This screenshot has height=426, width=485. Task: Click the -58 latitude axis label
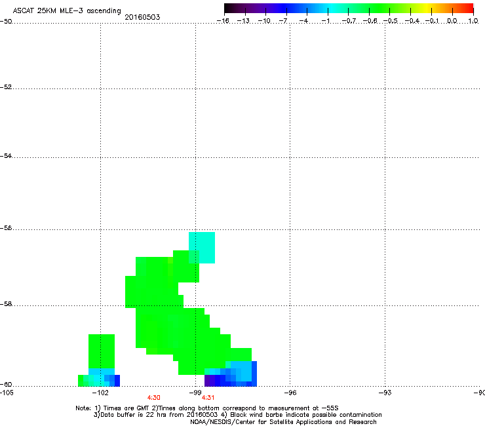(6, 304)
